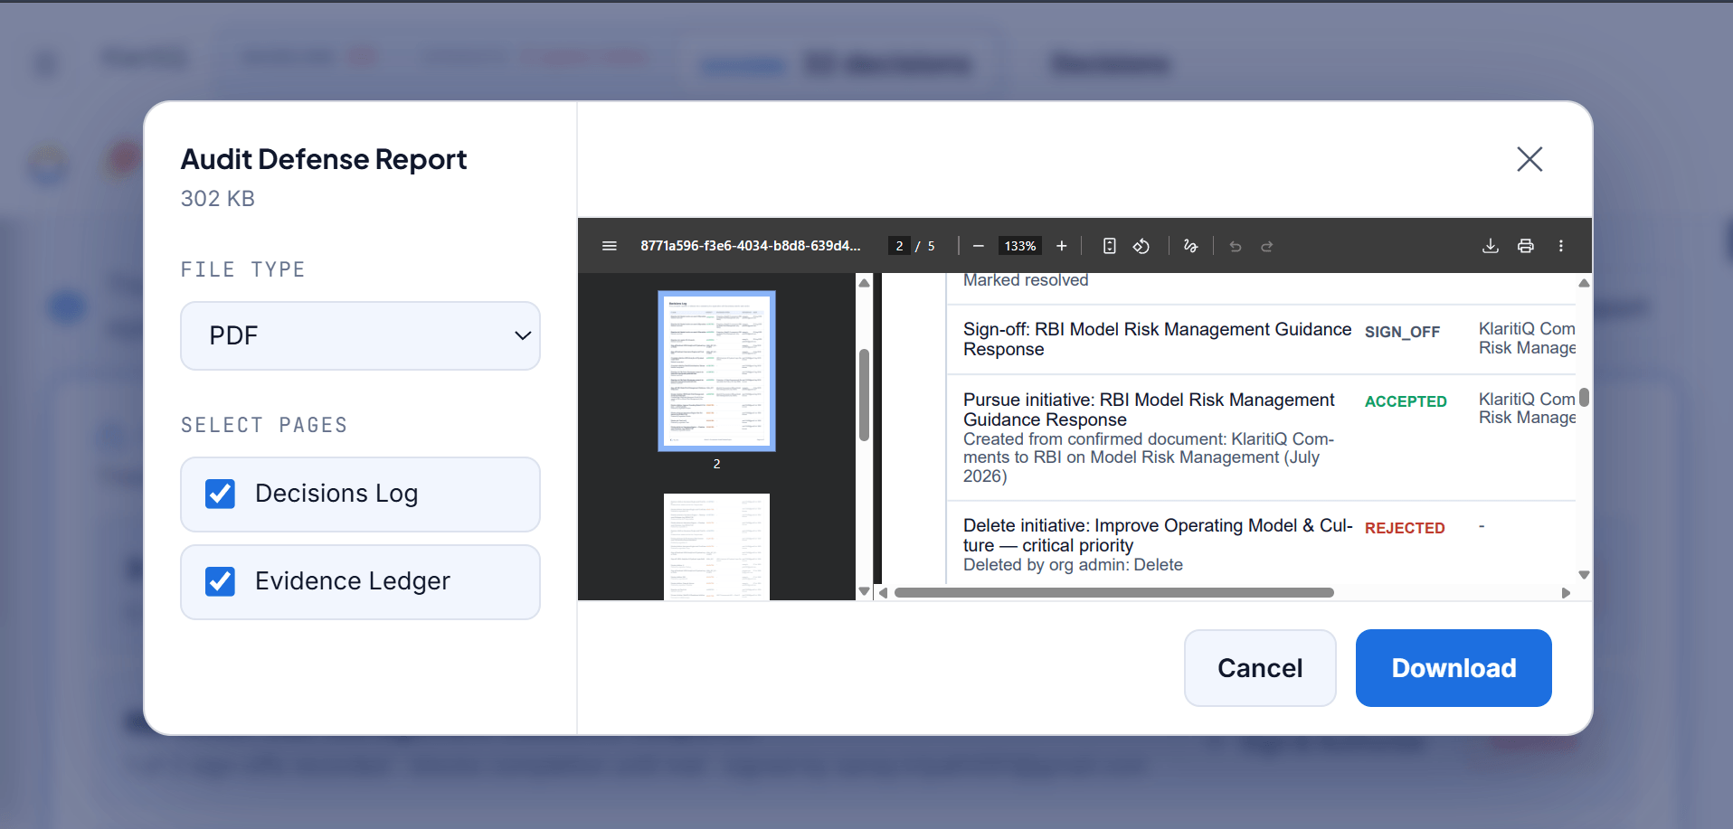
Task: Click the thumbnail scroll down arrow
Action: [864, 591]
